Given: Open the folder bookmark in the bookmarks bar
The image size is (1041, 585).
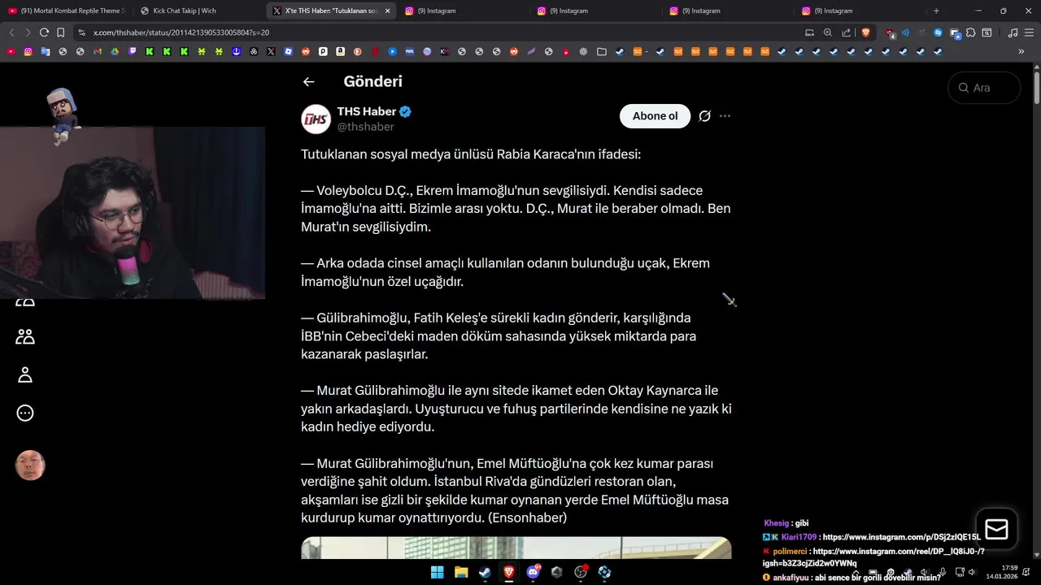Looking at the screenshot, I should 602,51.
